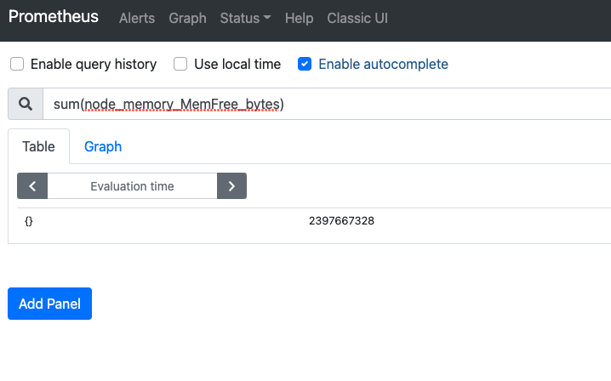Advance evaluation time with right chevron
Screen dimensions: 611x381
coord(231,186)
